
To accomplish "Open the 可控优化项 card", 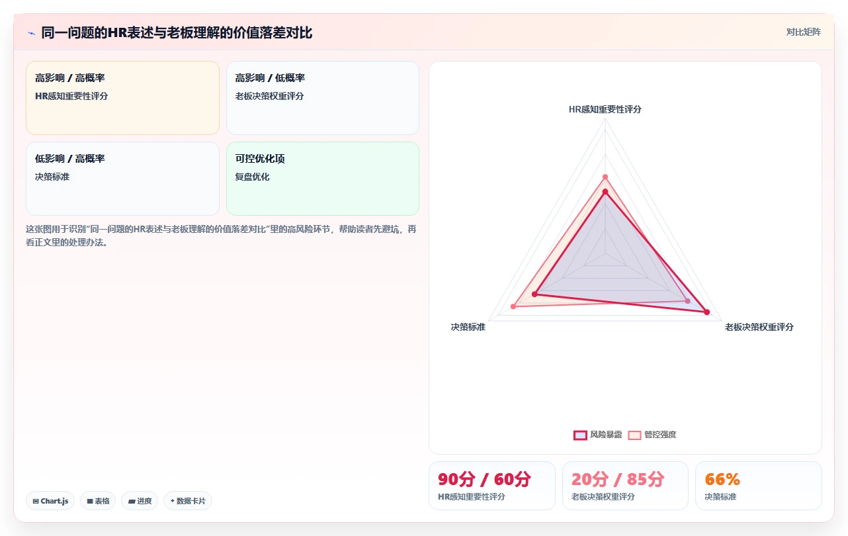I will coord(323,179).
